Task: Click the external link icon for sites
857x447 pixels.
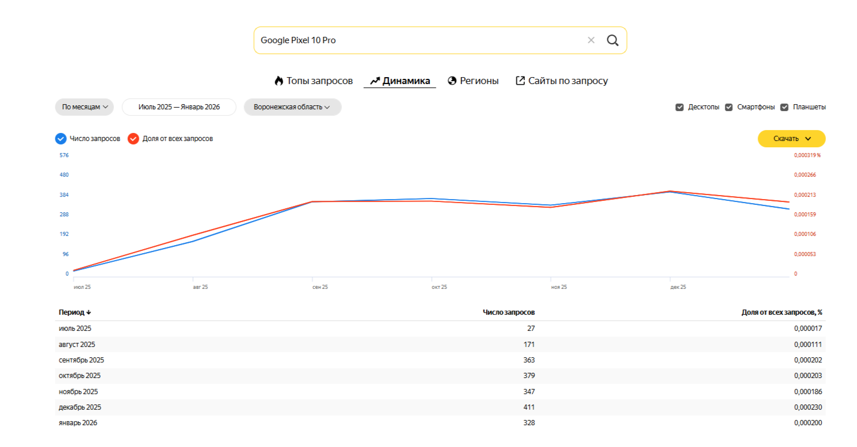Action: click(520, 81)
